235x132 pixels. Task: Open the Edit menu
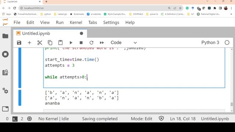[30, 22]
